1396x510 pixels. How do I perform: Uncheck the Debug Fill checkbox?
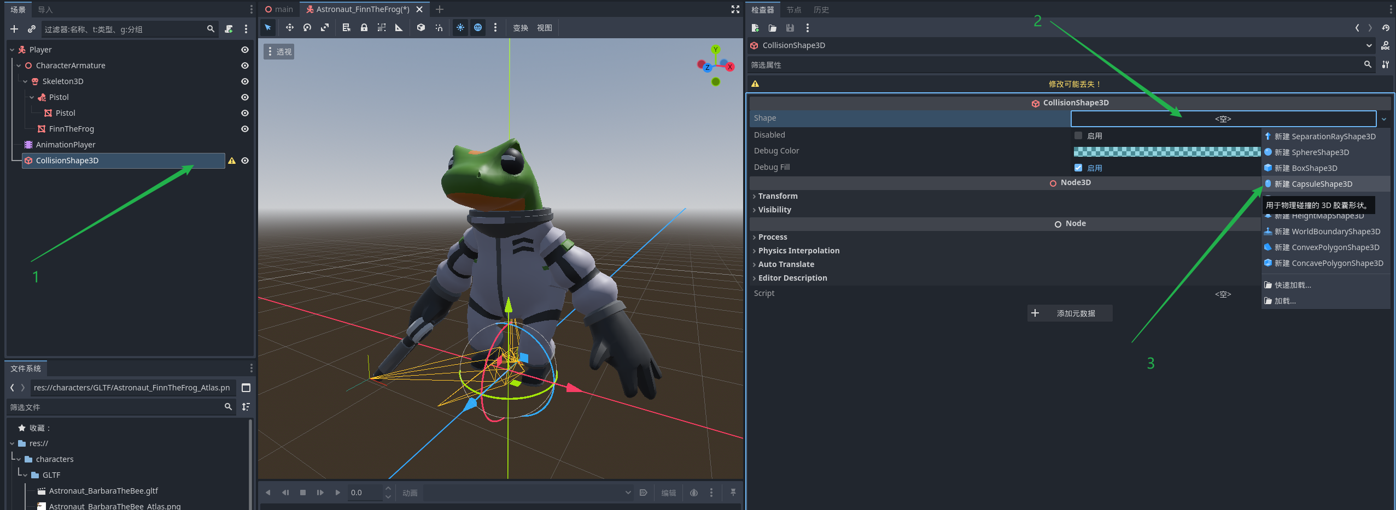(x=1078, y=168)
